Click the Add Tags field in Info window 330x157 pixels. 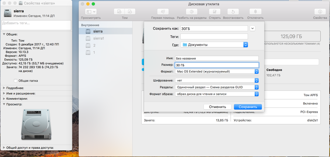pos(36,25)
